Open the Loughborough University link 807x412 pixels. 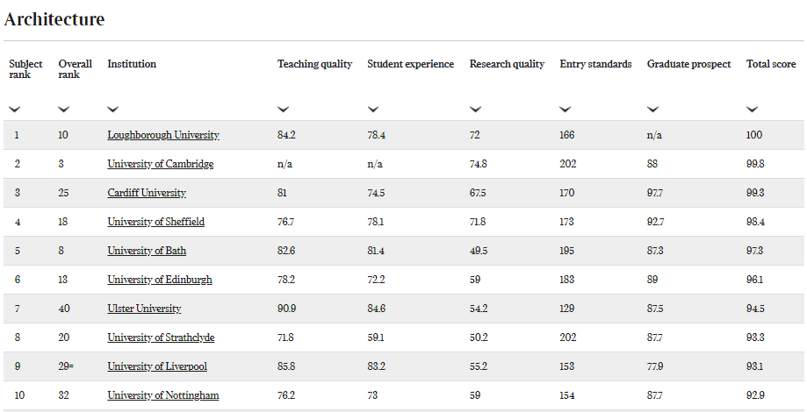(x=163, y=135)
